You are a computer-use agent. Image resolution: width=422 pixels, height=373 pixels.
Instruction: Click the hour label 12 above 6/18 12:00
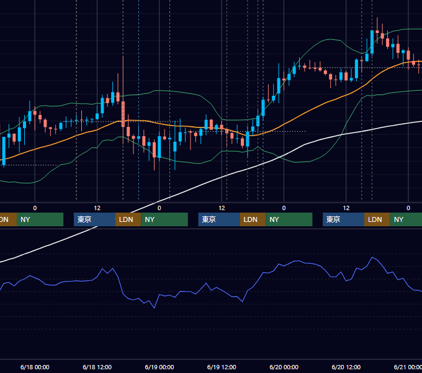pyautogui.click(x=97, y=208)
